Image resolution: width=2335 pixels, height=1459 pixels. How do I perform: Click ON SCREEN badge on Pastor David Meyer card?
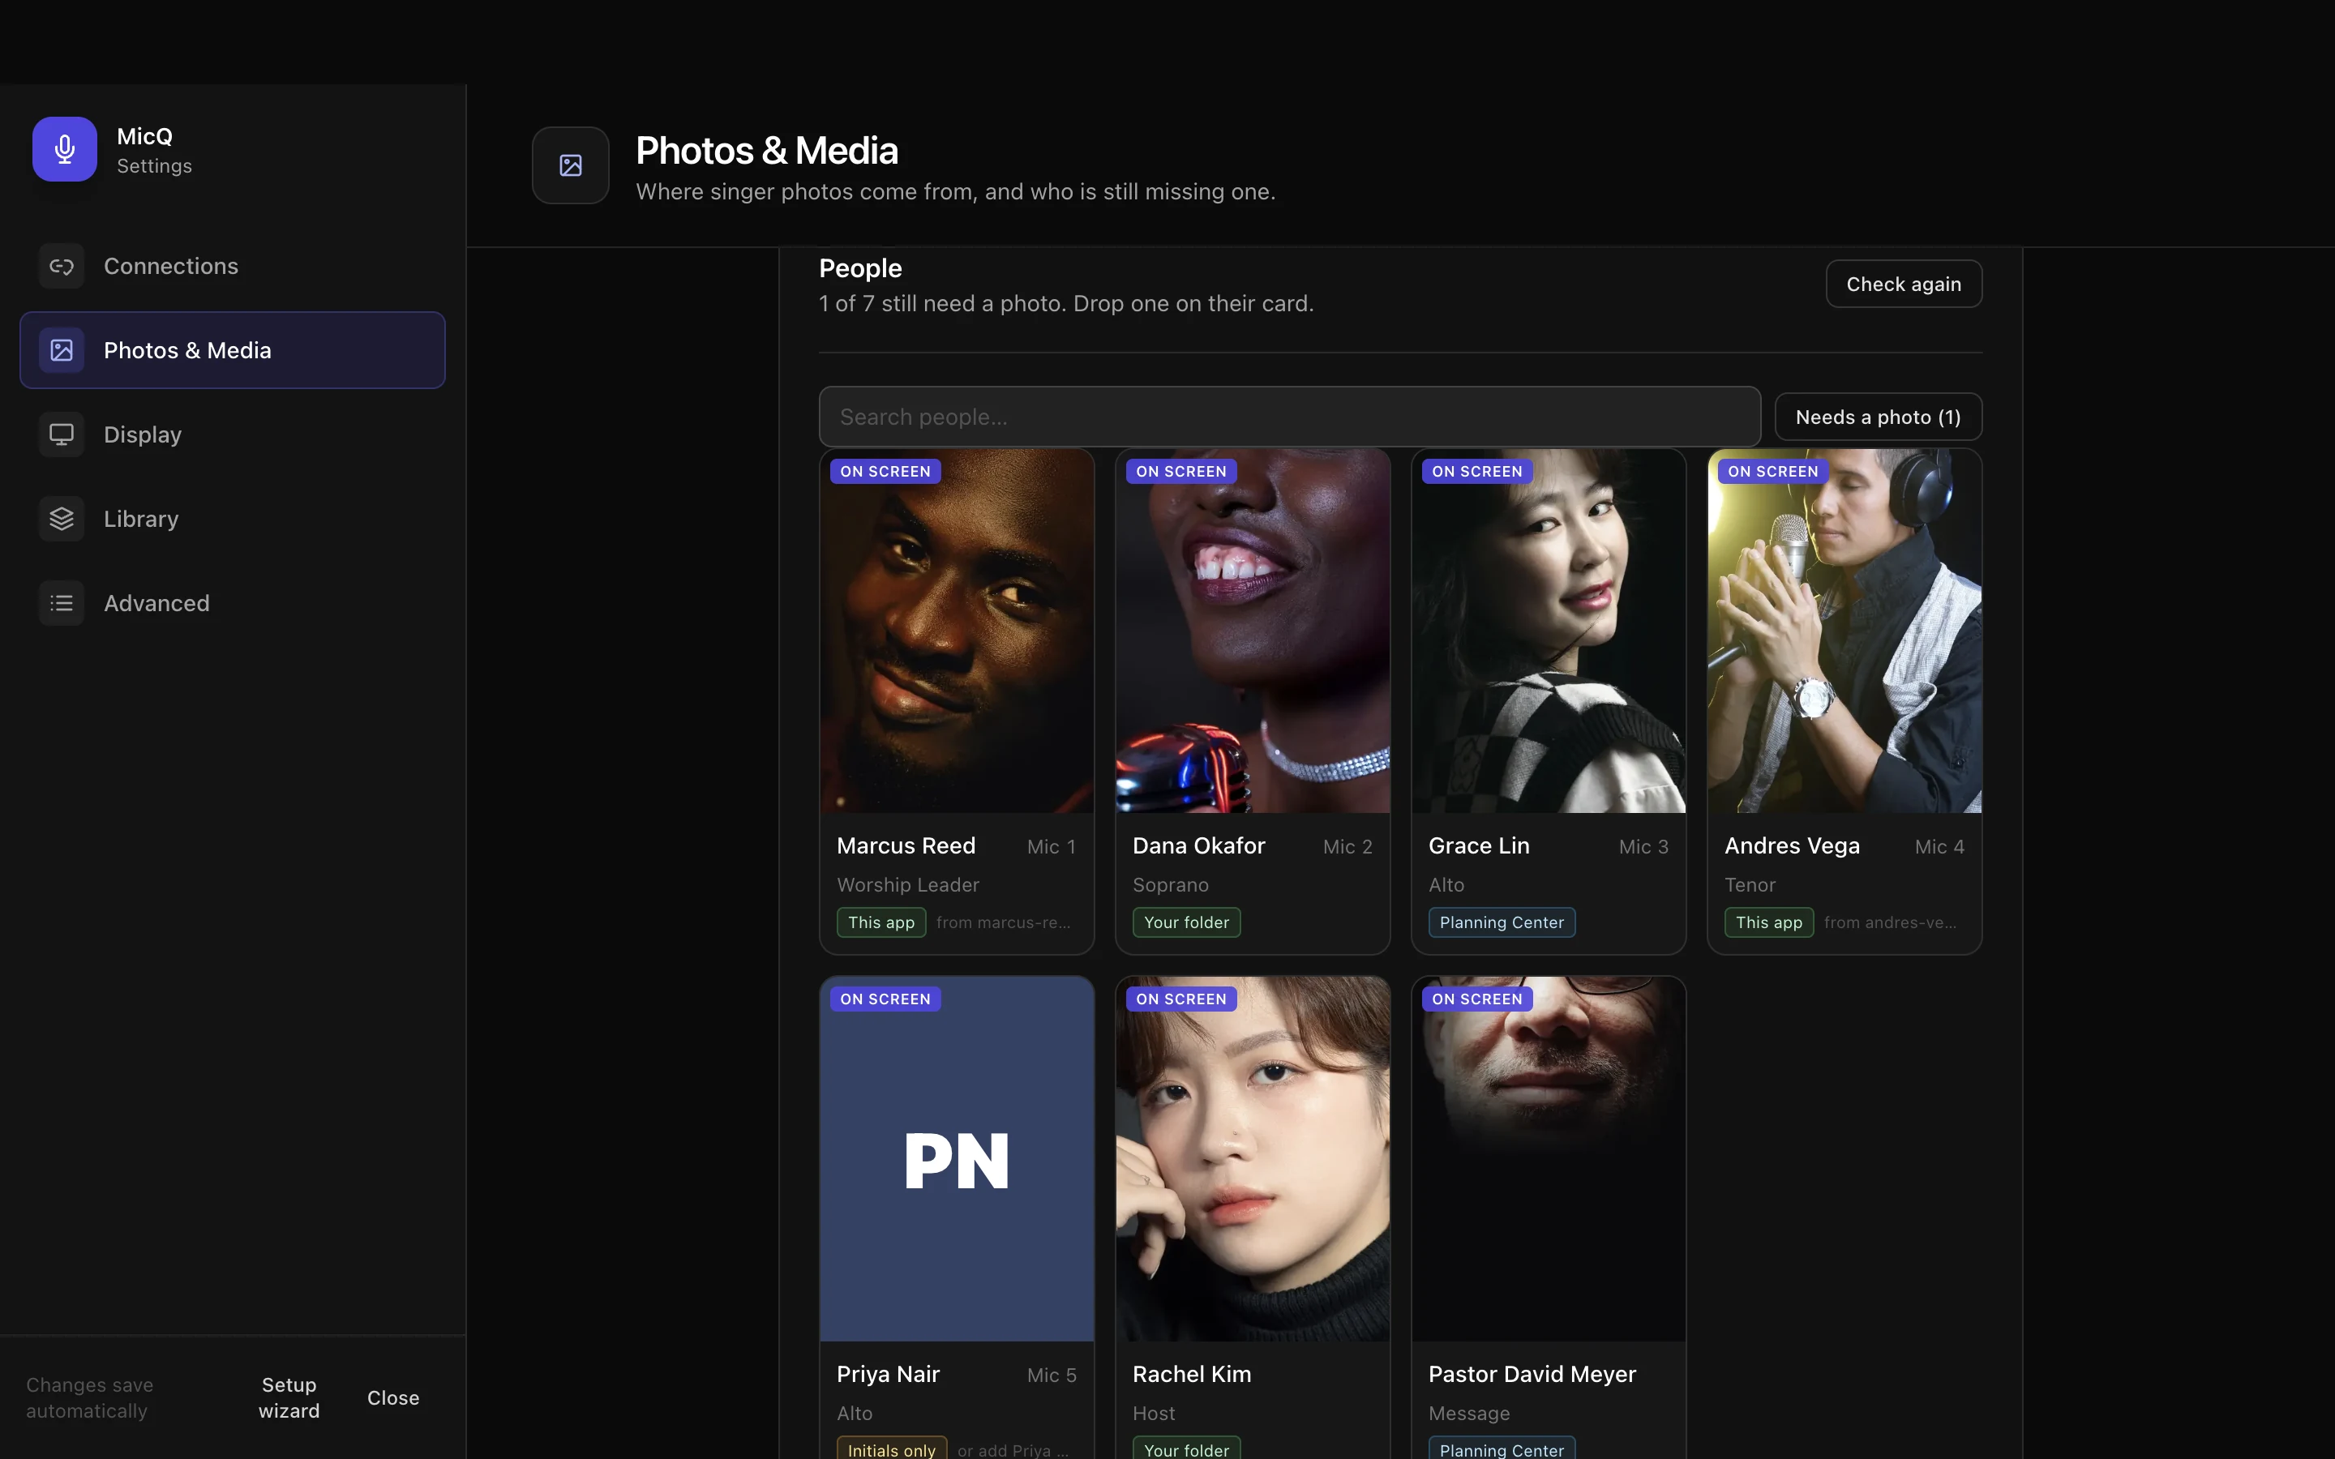click(1477, 999)
